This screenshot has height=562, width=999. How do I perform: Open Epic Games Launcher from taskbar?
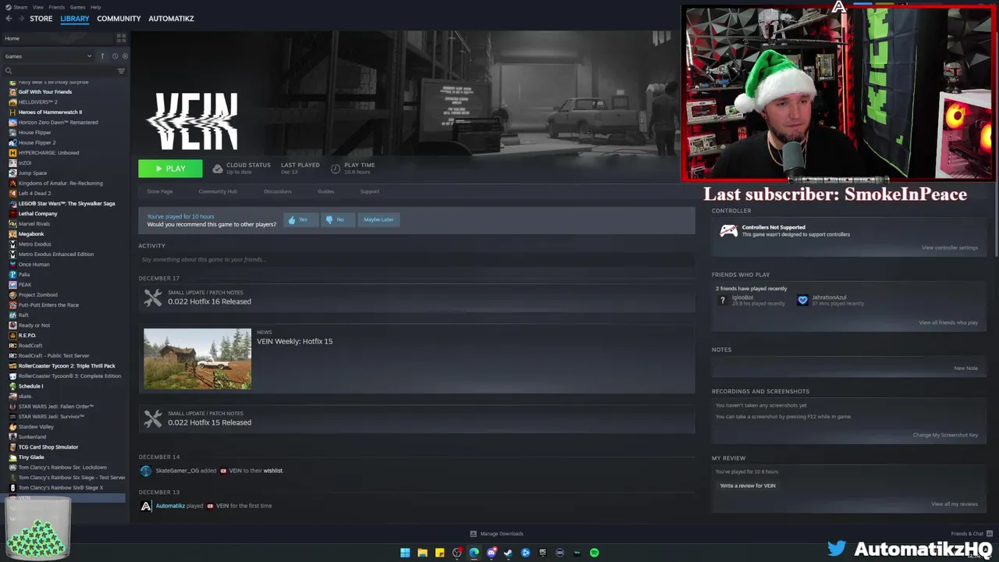tap(542, 553)
